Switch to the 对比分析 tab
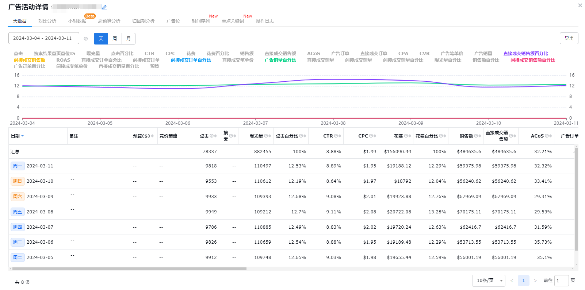 click(47, 21)
